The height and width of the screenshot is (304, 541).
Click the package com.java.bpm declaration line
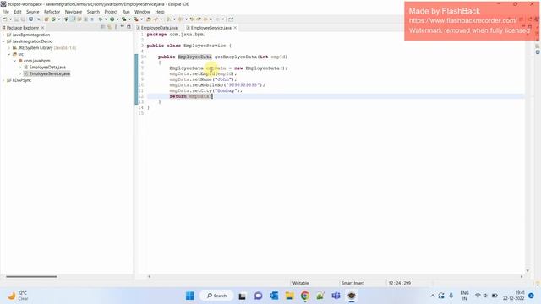coord(176,35)
